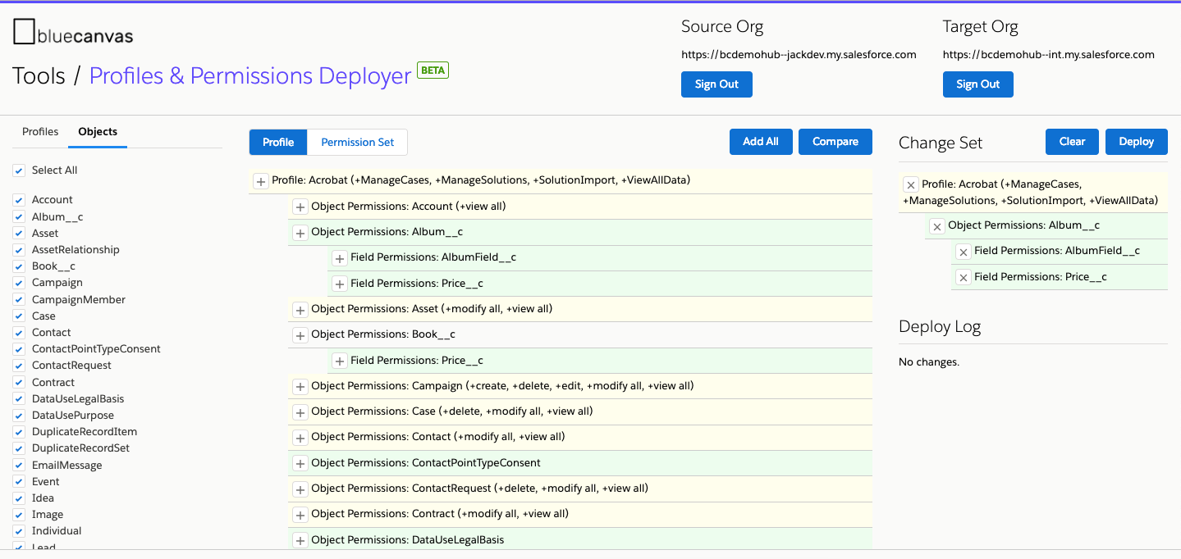Remove AlbumField__c field permission from the Change Set

pos(964,252)
